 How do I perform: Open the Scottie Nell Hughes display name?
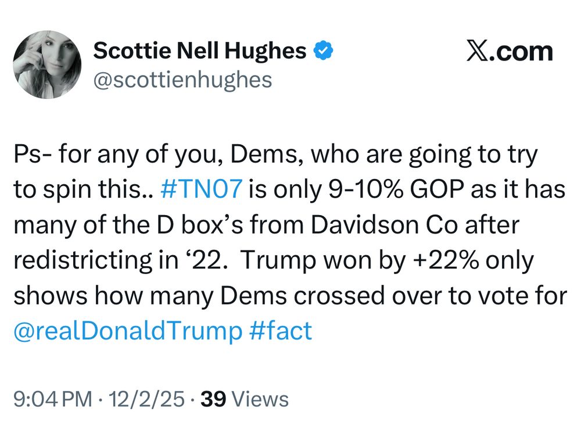coord(200,51)
